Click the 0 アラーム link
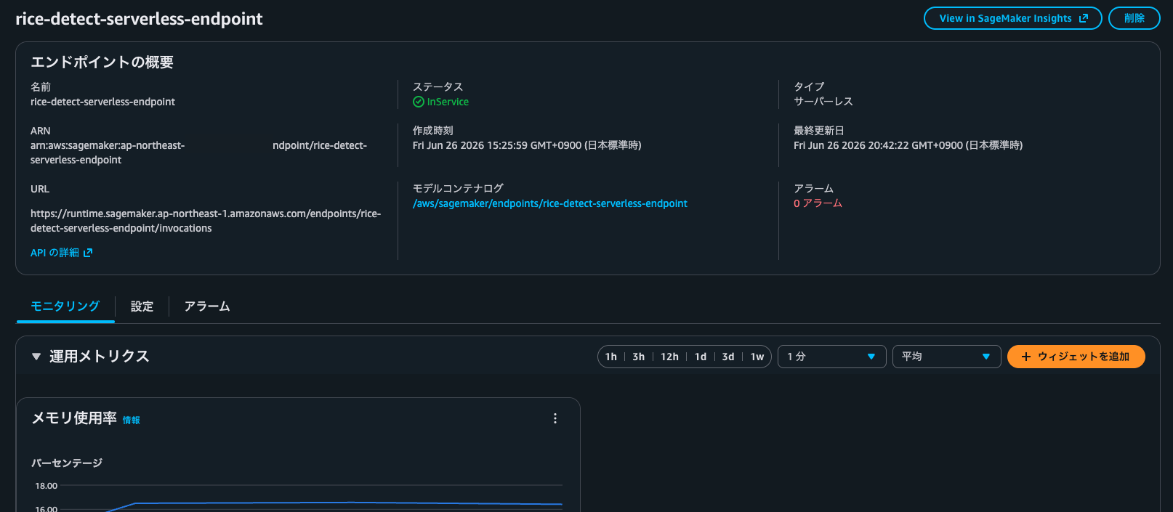The height and width of the screenshot is (512, 1173). point(818,203)
